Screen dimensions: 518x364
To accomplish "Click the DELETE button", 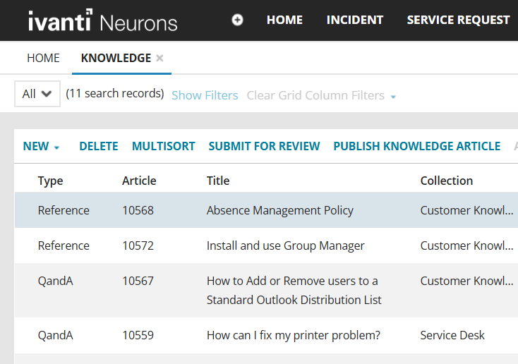I will [98, 146].
